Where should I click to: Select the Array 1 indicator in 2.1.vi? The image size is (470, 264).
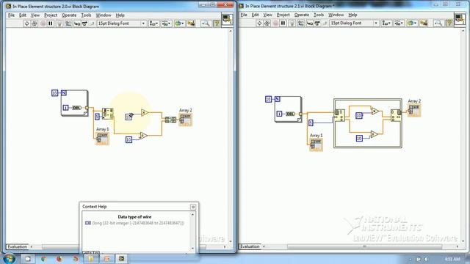[317, 144]
